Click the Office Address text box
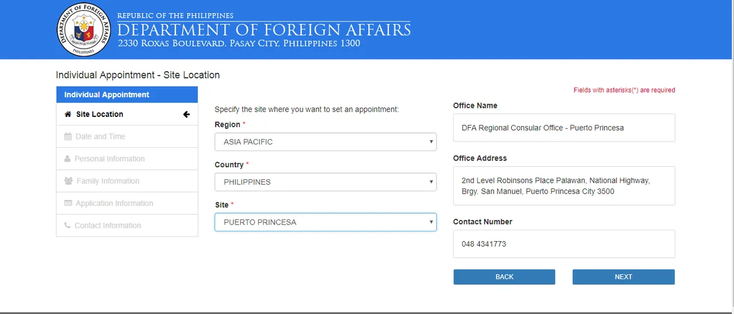This screenshot has height=314, width=734. (564, 186)
